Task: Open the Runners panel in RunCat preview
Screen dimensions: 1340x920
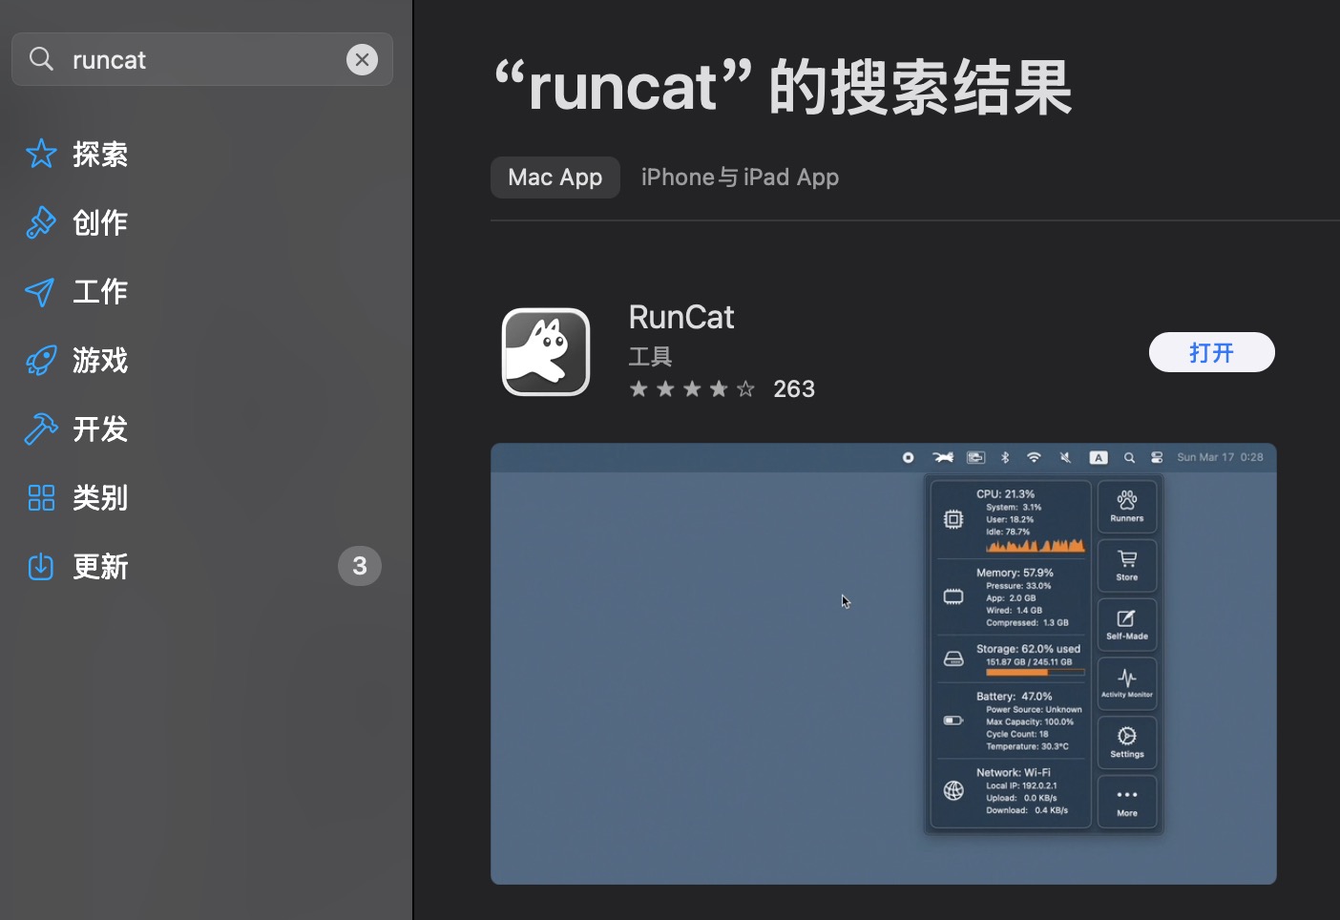Action: (1126, 506)
